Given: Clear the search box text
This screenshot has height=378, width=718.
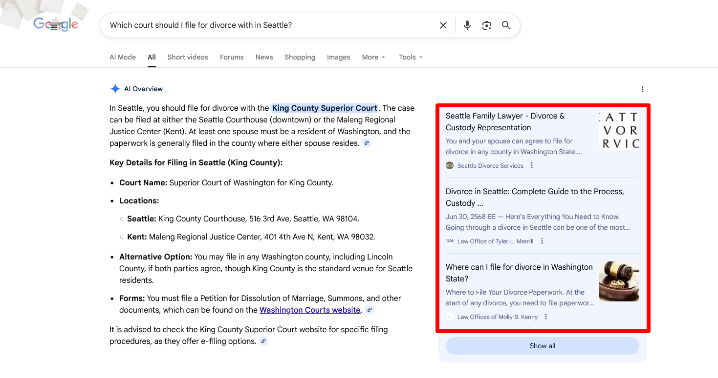Looking at the screenshot, I should pos(443,25).
